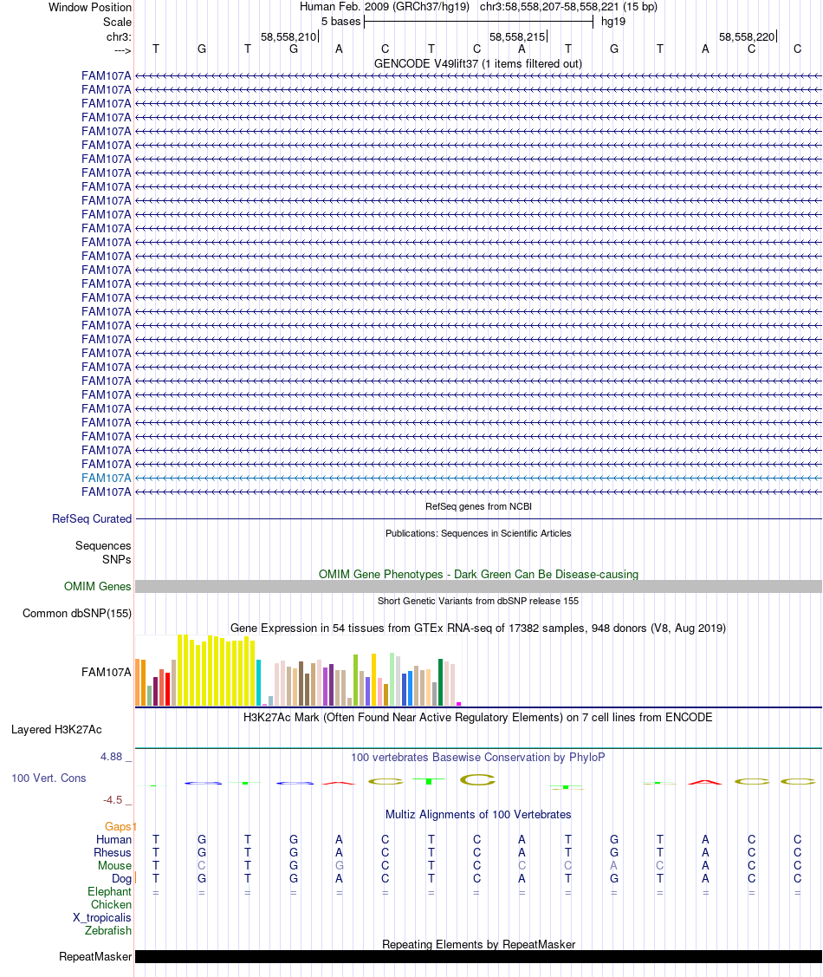823x977 pixels.
Task: Select the Human alignment row label
Action: point(114,840)
